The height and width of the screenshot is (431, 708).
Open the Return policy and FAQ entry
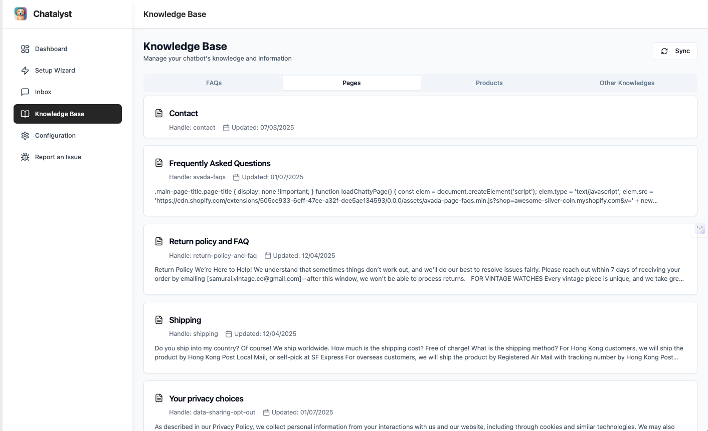click(209, 242)
